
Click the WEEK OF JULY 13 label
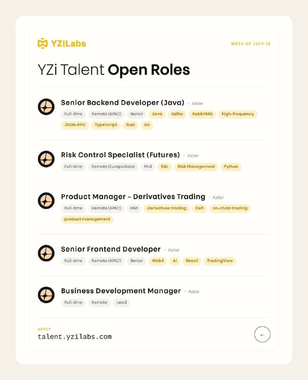point(251,44)
